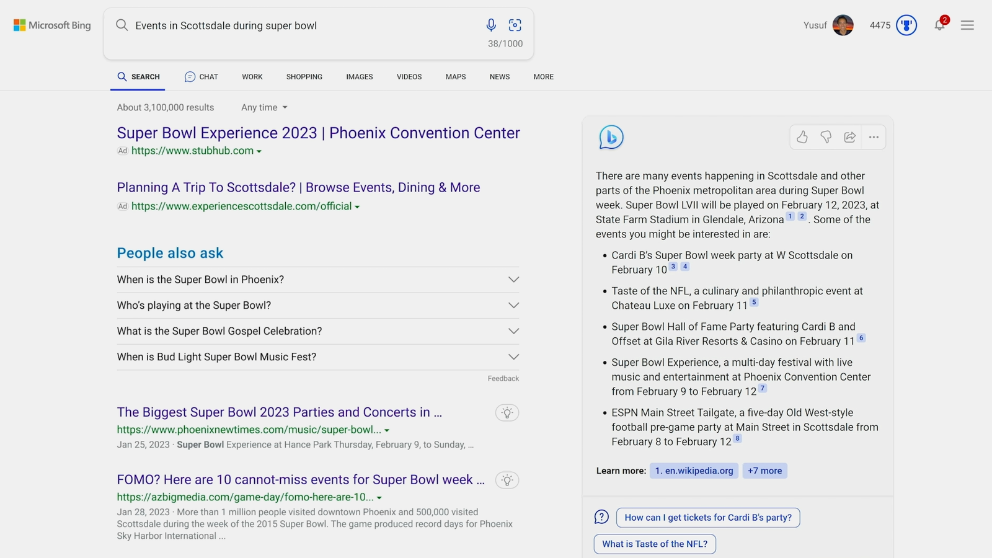Open citation 5 for Taste of the NFL
The image size is (992, 558).
tap(754, 303)
